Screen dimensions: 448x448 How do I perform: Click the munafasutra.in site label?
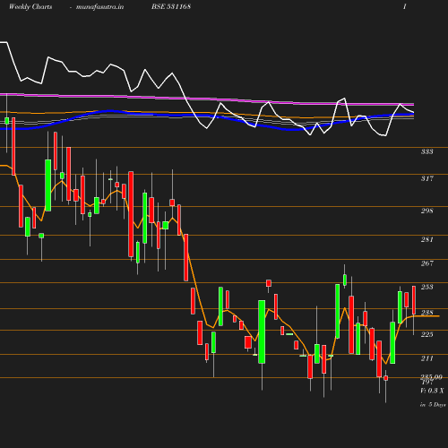pos(99,6)
